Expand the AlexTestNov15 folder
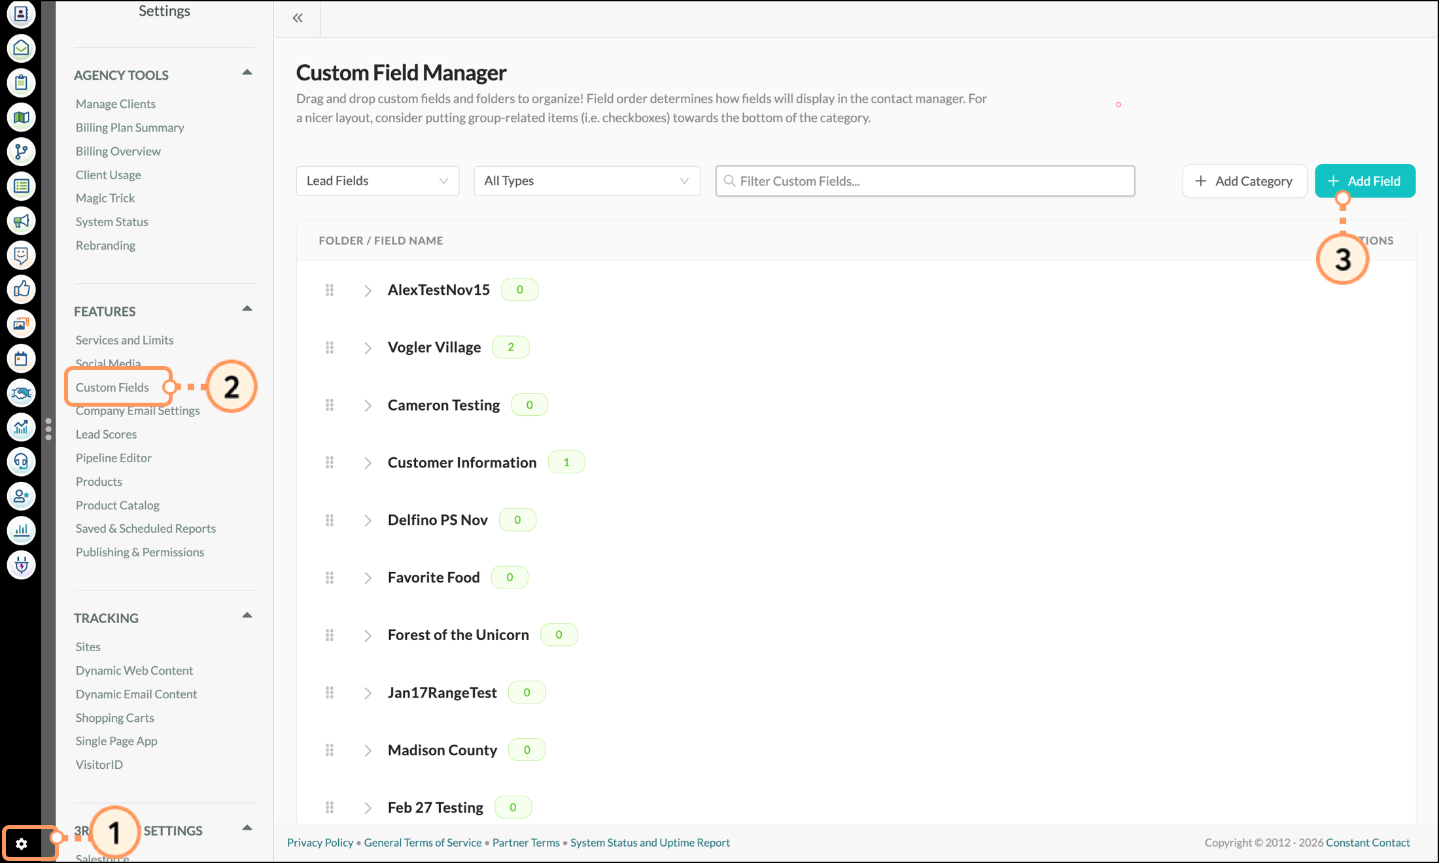 point(368,291)
